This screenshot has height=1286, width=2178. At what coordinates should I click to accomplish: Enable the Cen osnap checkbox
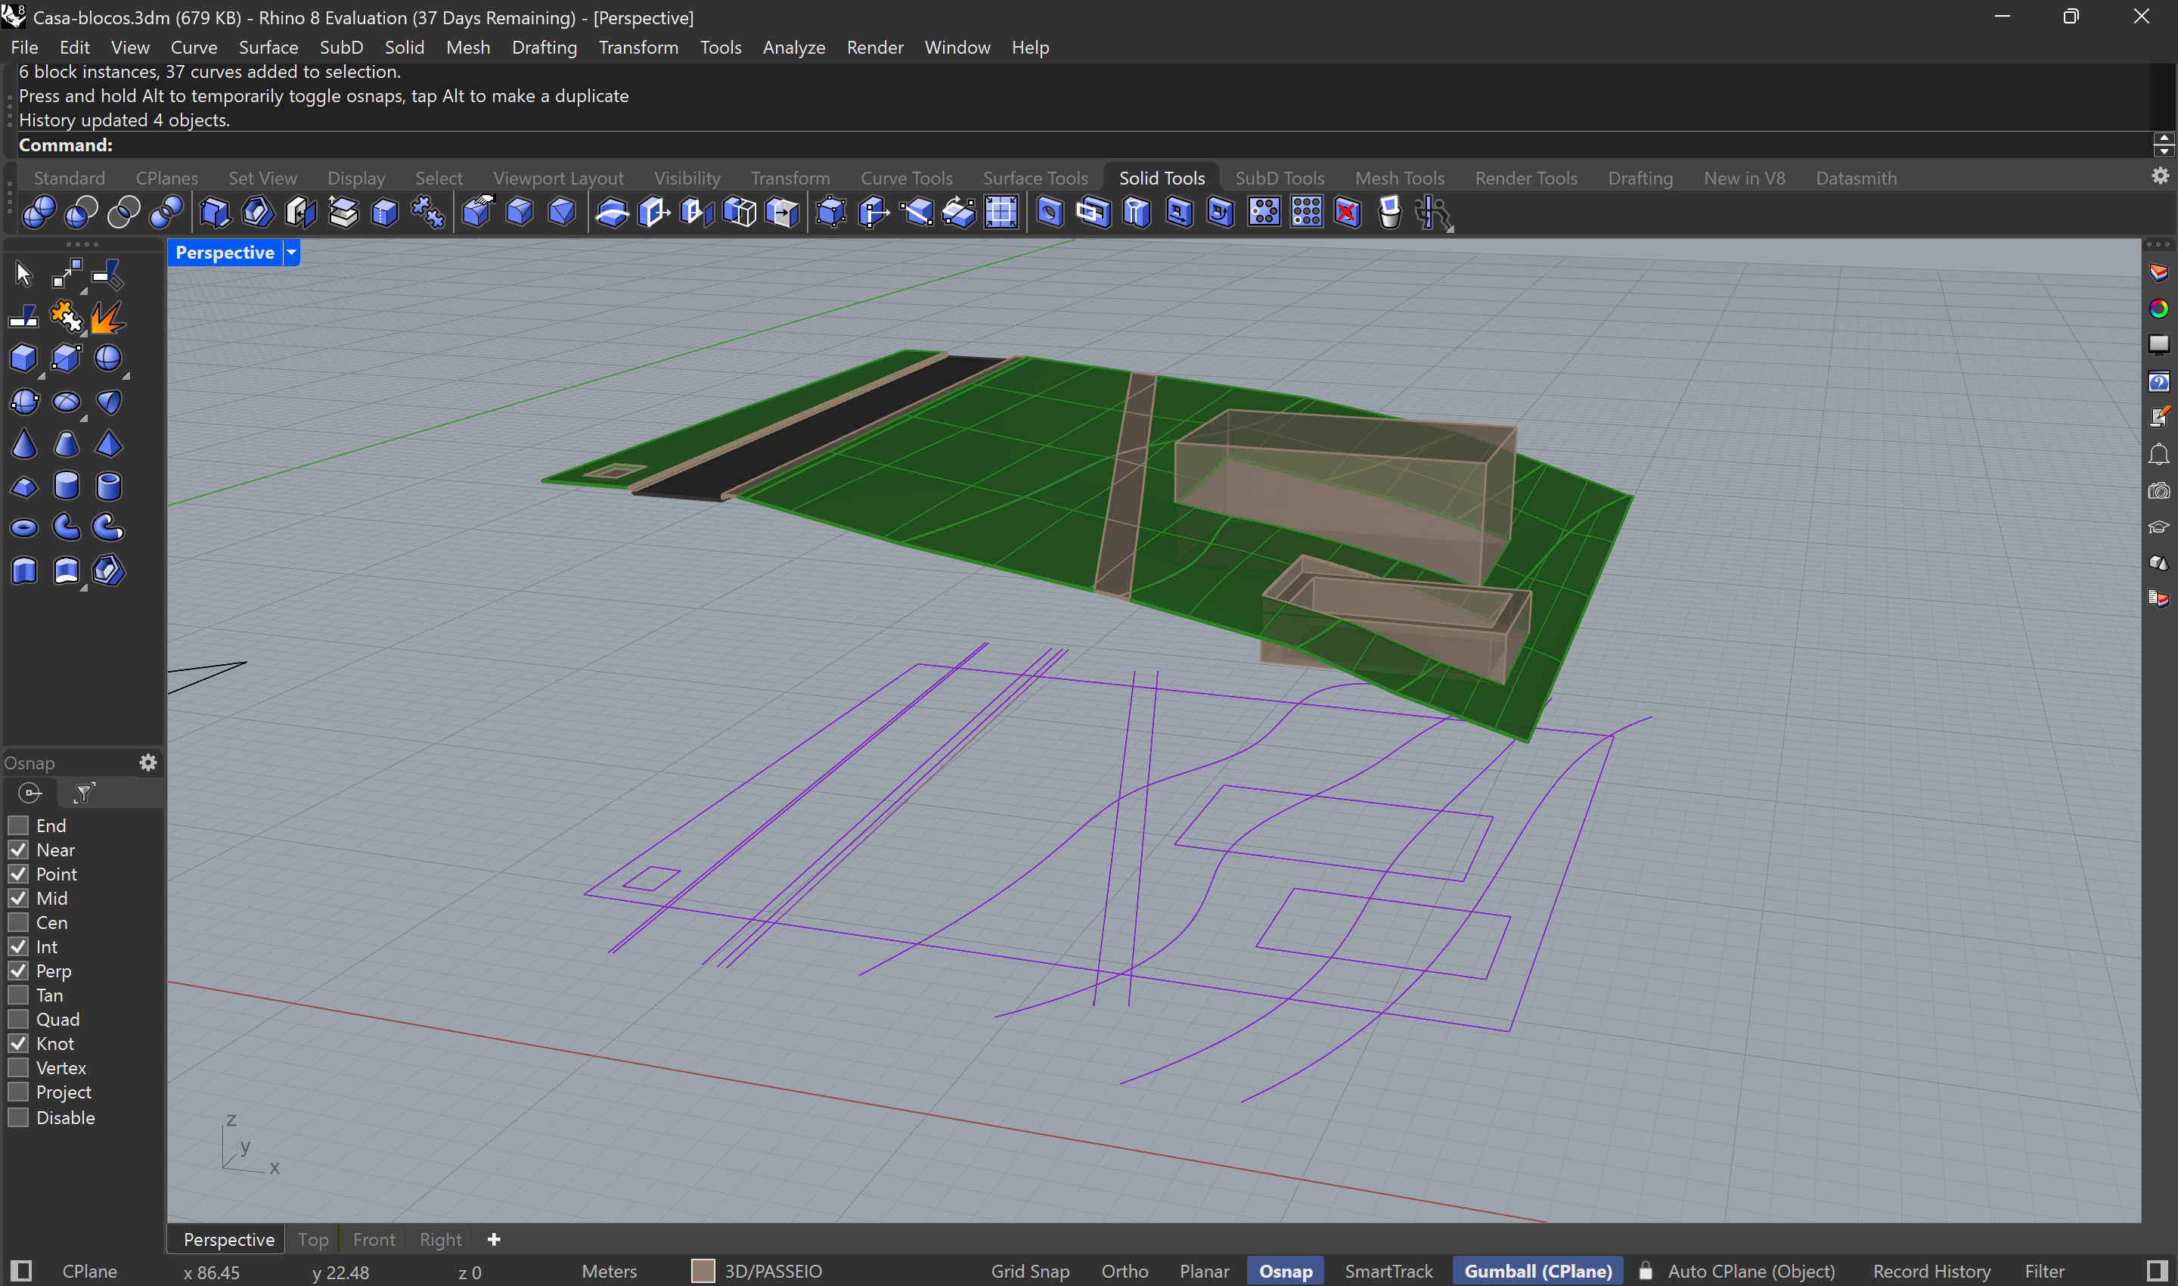pos(18,922)
